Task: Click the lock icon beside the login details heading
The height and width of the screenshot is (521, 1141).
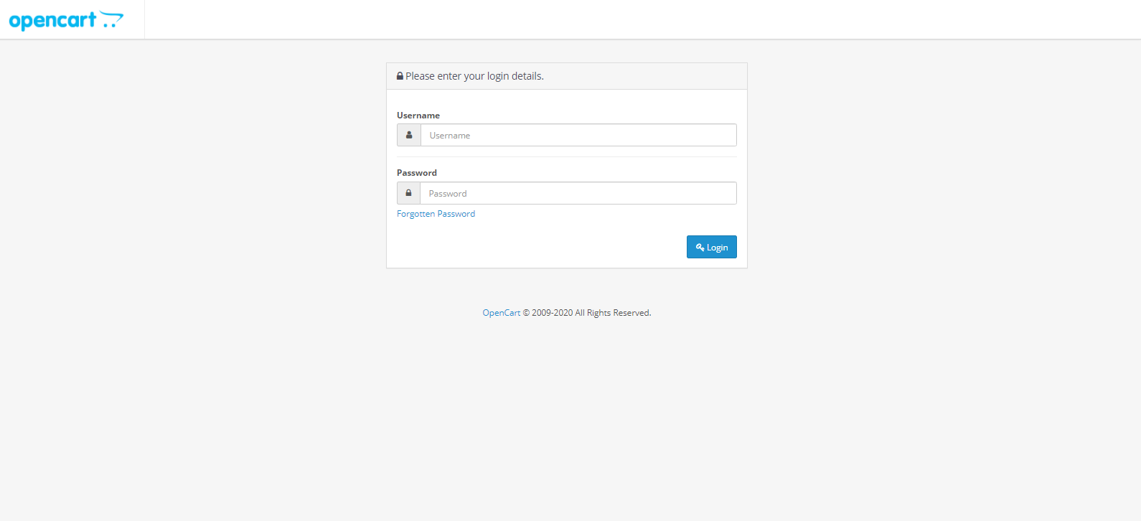Action: pyautogui.click(x=400, y=75)
